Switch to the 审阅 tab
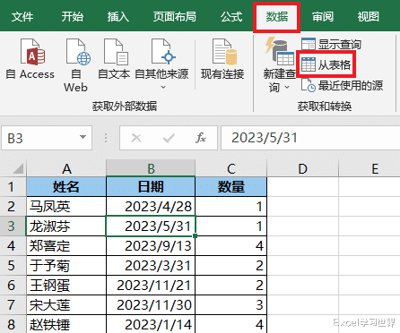This screenshot has height=333, width=400. pyautogui.click(x=323, y=16)
